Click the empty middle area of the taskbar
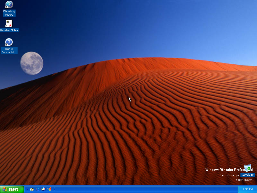Image resolution: width=257 pixels, height=193 pixels. click(x=146, y=189)
